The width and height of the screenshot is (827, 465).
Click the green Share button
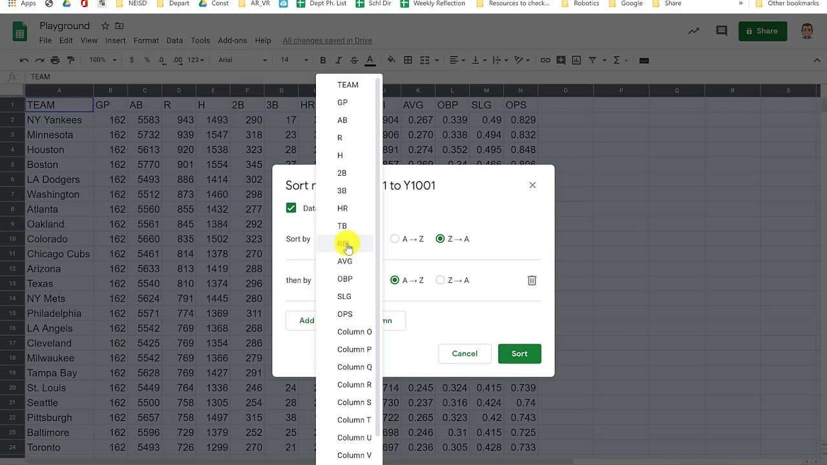[762, 31]
